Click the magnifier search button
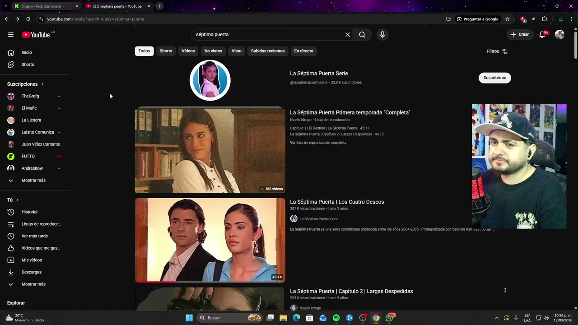This screenshot has width=578, height=325. pos(362,35)
